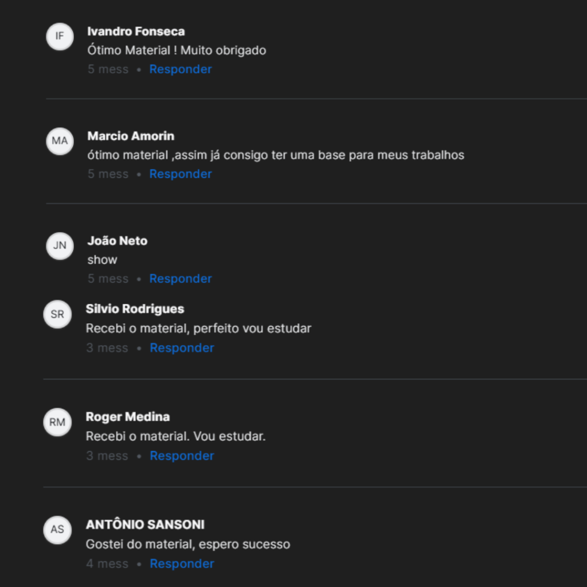The image size is (587, 587).
Task: Click Responder under Antônio Sansoni's comment
Action: click(182, 564)
